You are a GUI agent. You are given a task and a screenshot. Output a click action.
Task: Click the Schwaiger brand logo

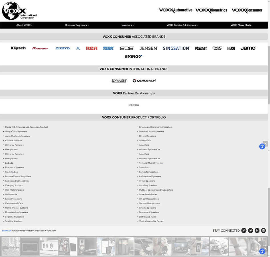(x=119, y=81)
